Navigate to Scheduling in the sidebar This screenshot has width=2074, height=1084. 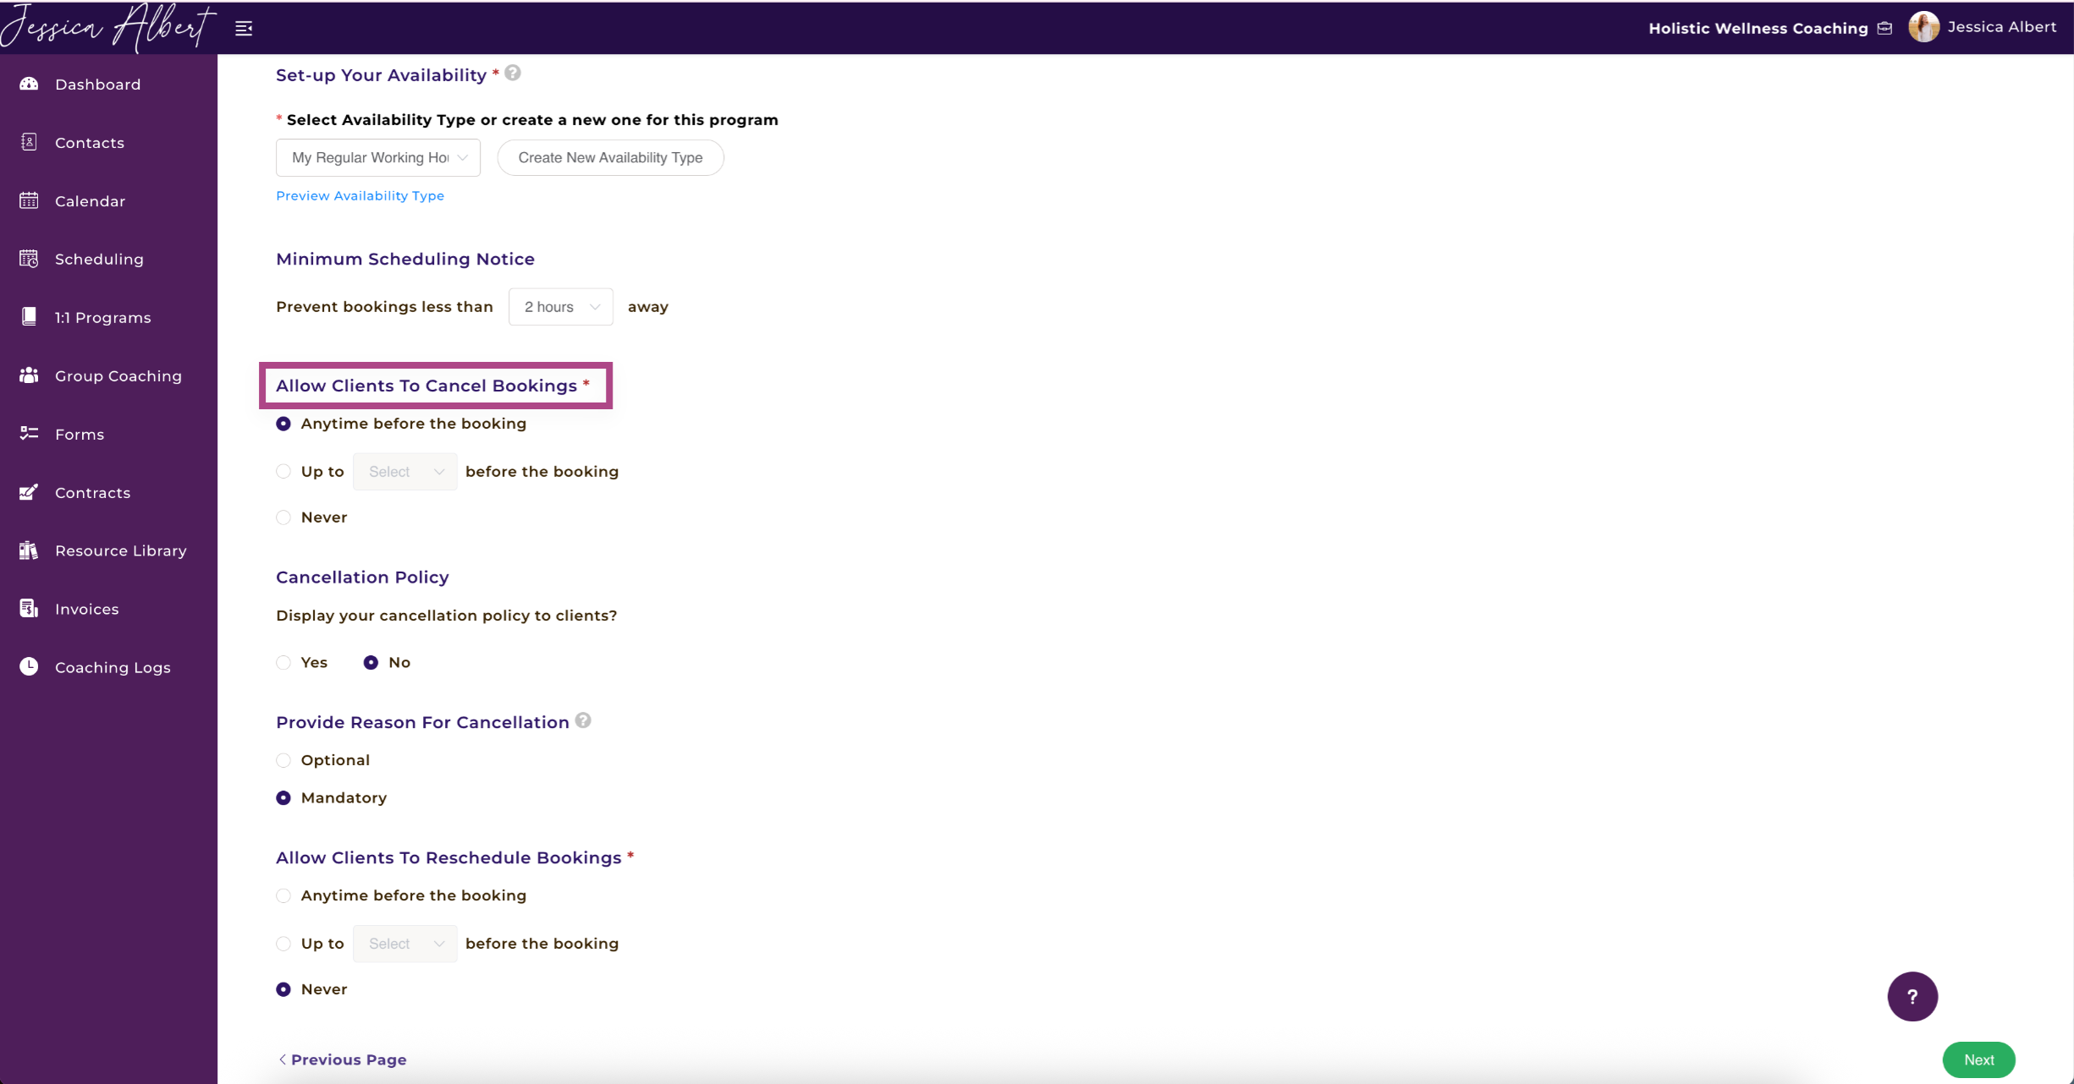point(99,260)
